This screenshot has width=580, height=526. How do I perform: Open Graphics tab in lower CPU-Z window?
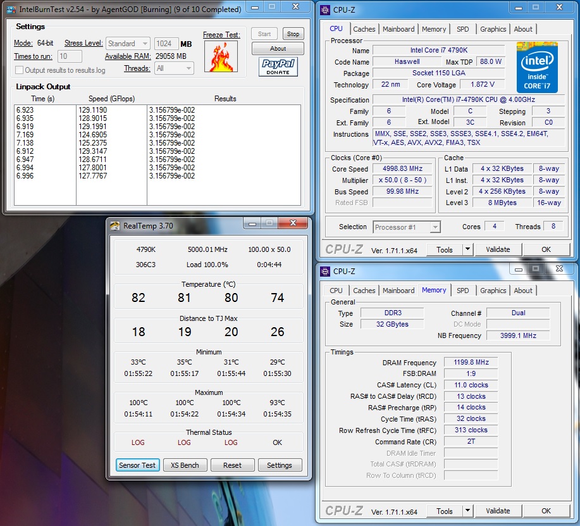point(493,291)
